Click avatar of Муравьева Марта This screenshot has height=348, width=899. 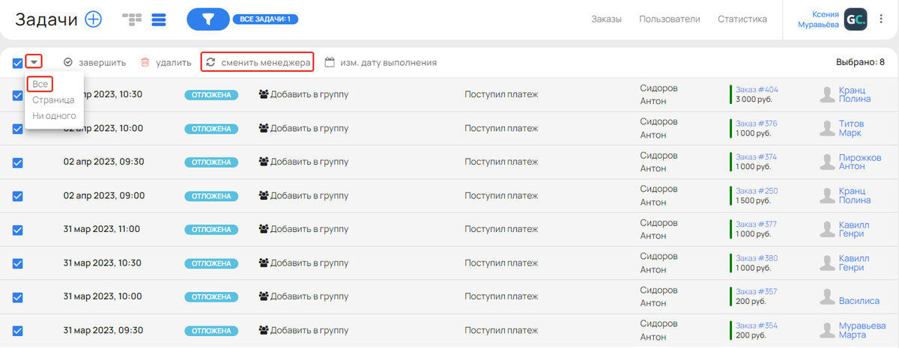[827, 330]
